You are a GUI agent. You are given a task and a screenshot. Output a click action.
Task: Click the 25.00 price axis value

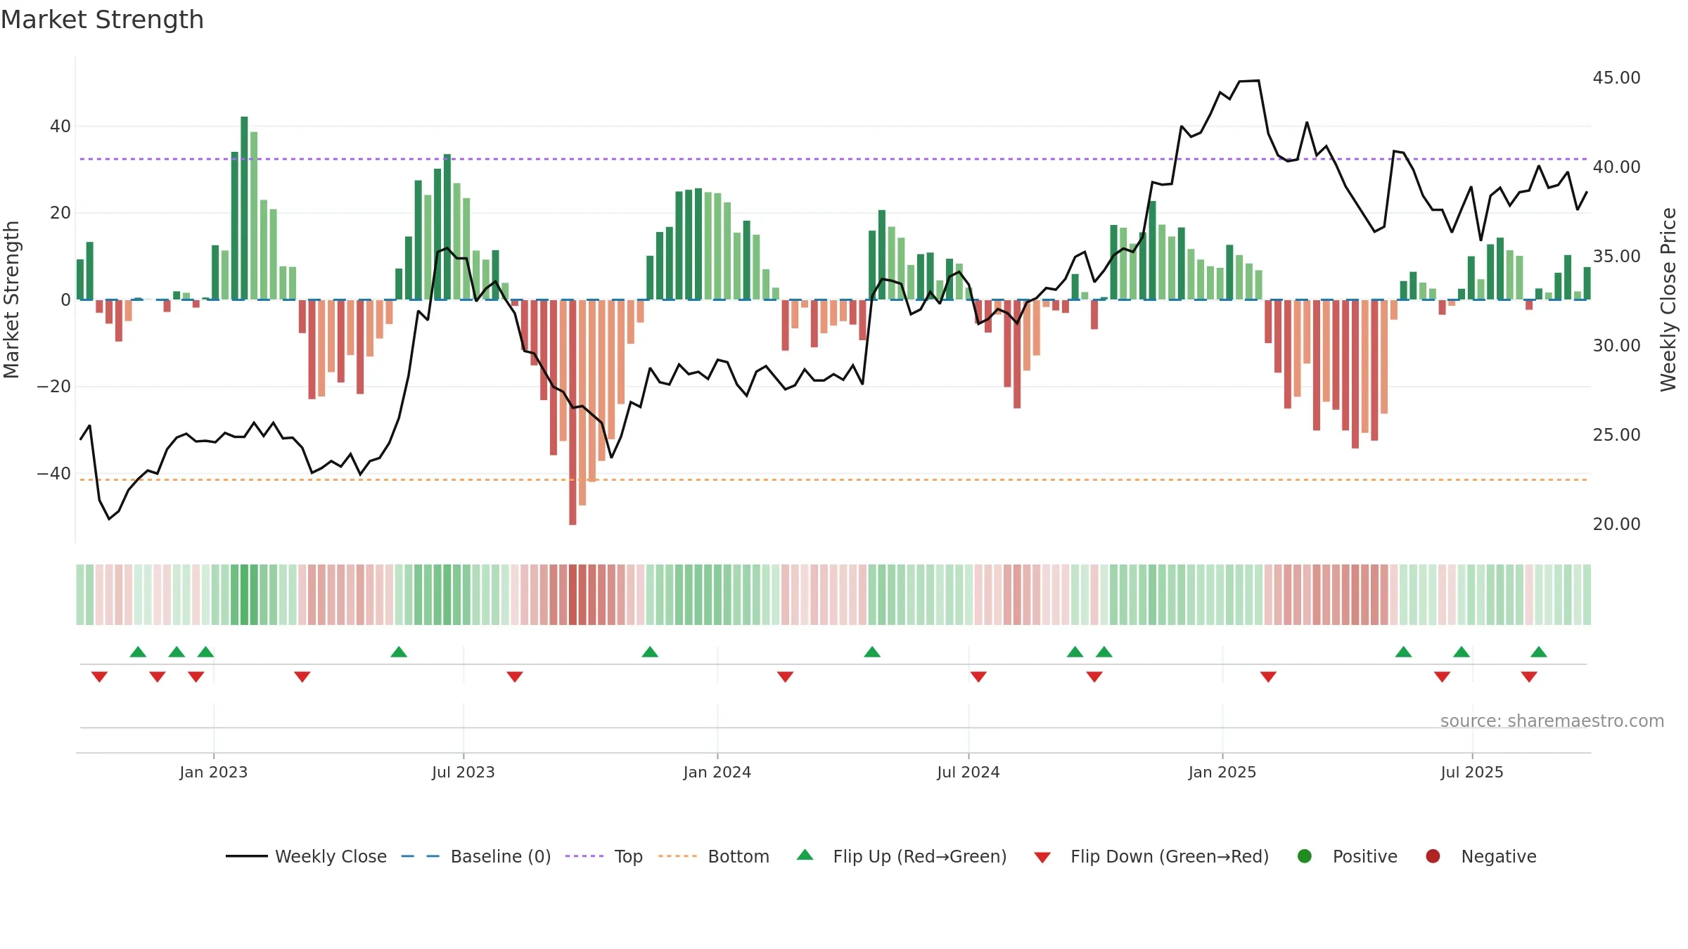pos(1616,435)
